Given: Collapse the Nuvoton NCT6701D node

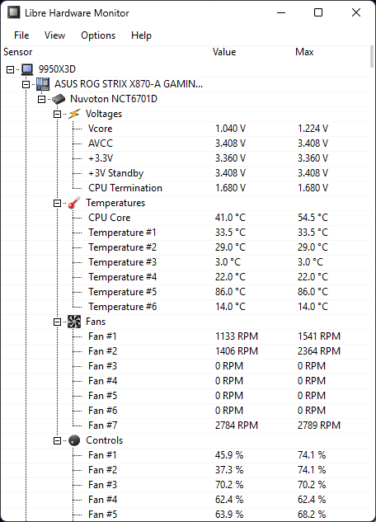Looking at the screenshot, I should (41, 99).
